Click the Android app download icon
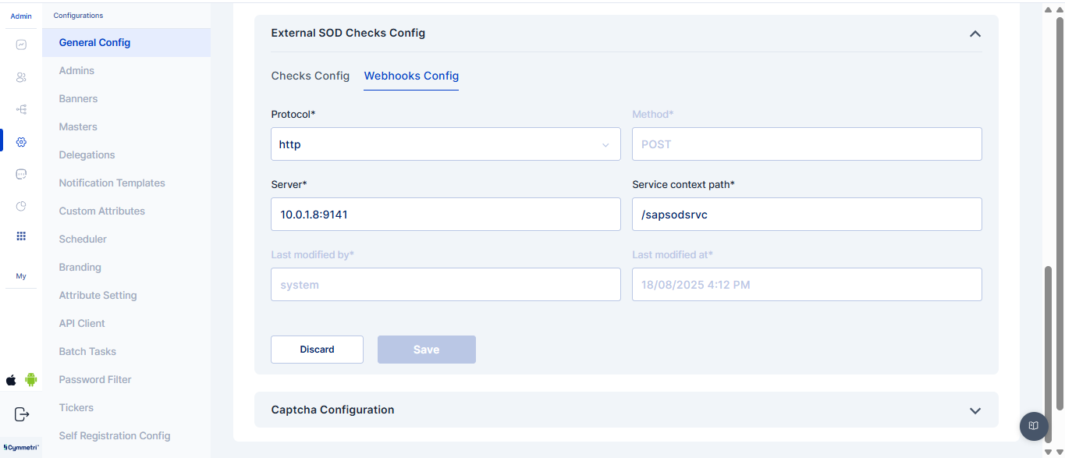Viewport: 1065px width, 458px height. tap(31, 380)
